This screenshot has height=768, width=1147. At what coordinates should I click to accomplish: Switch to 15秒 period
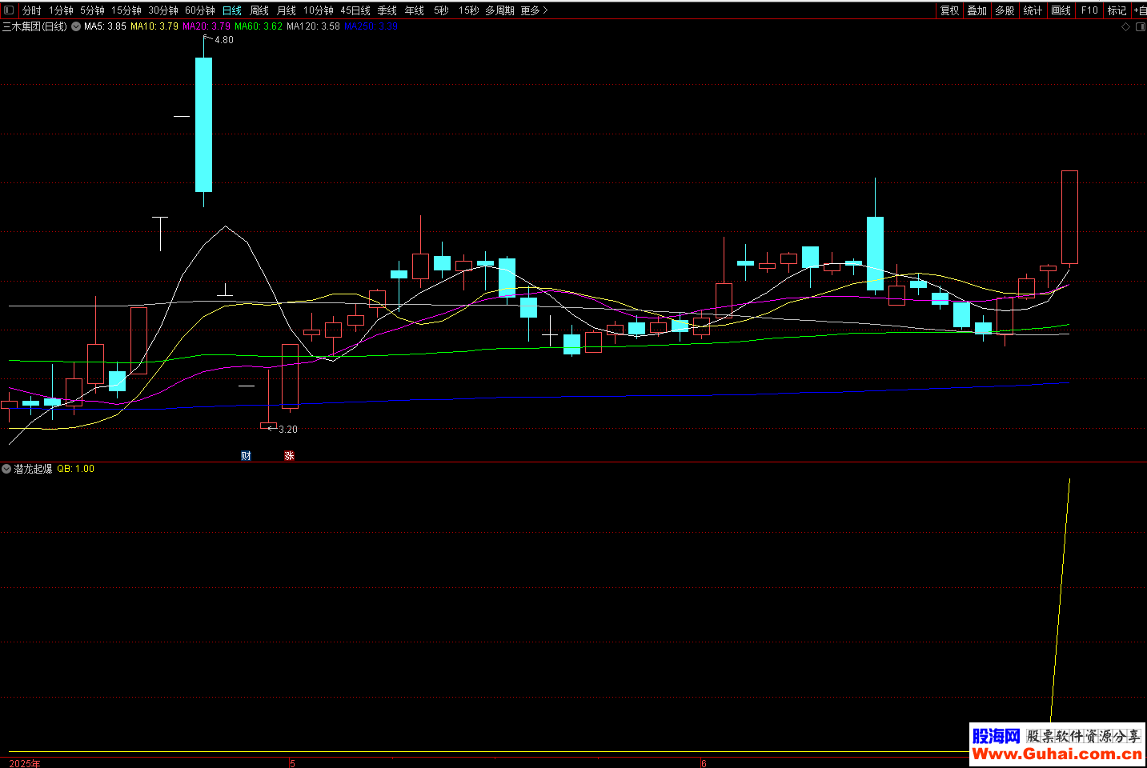pyautogui.click(x=469, y=10)
